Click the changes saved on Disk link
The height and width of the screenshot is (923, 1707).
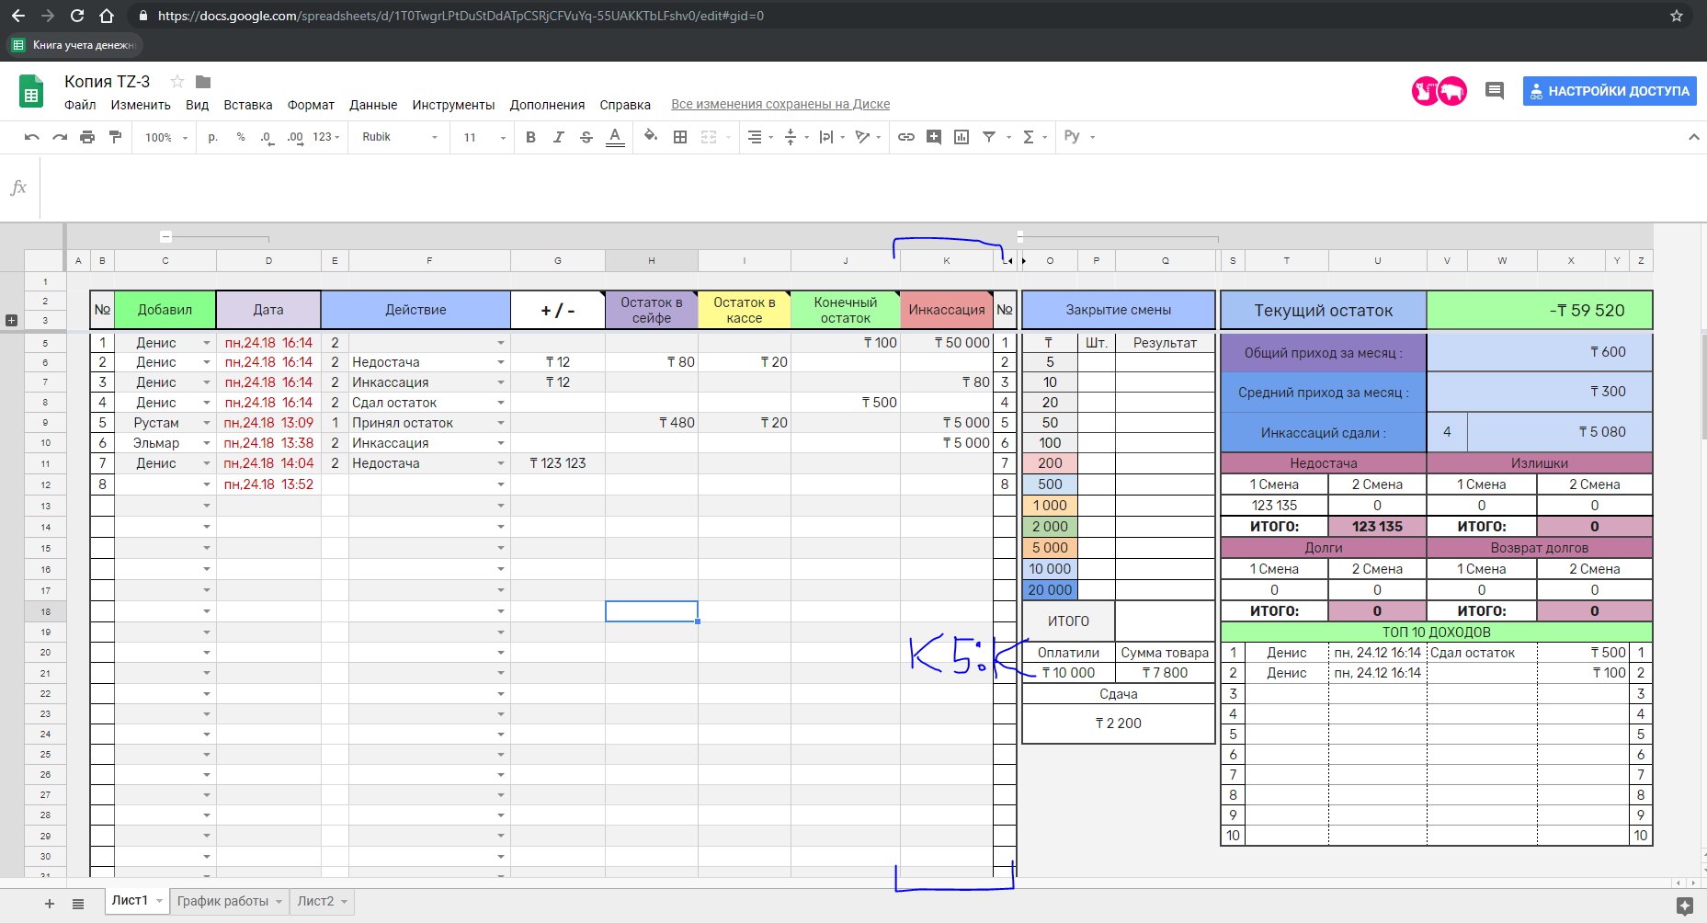[780, 104]
